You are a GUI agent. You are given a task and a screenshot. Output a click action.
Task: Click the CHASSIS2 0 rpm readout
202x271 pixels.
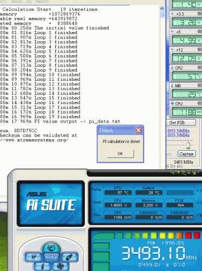(180, 217)
